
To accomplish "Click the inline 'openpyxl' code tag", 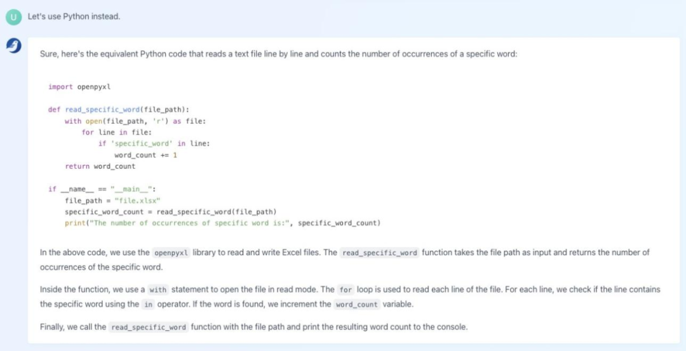I will point(171,253).
